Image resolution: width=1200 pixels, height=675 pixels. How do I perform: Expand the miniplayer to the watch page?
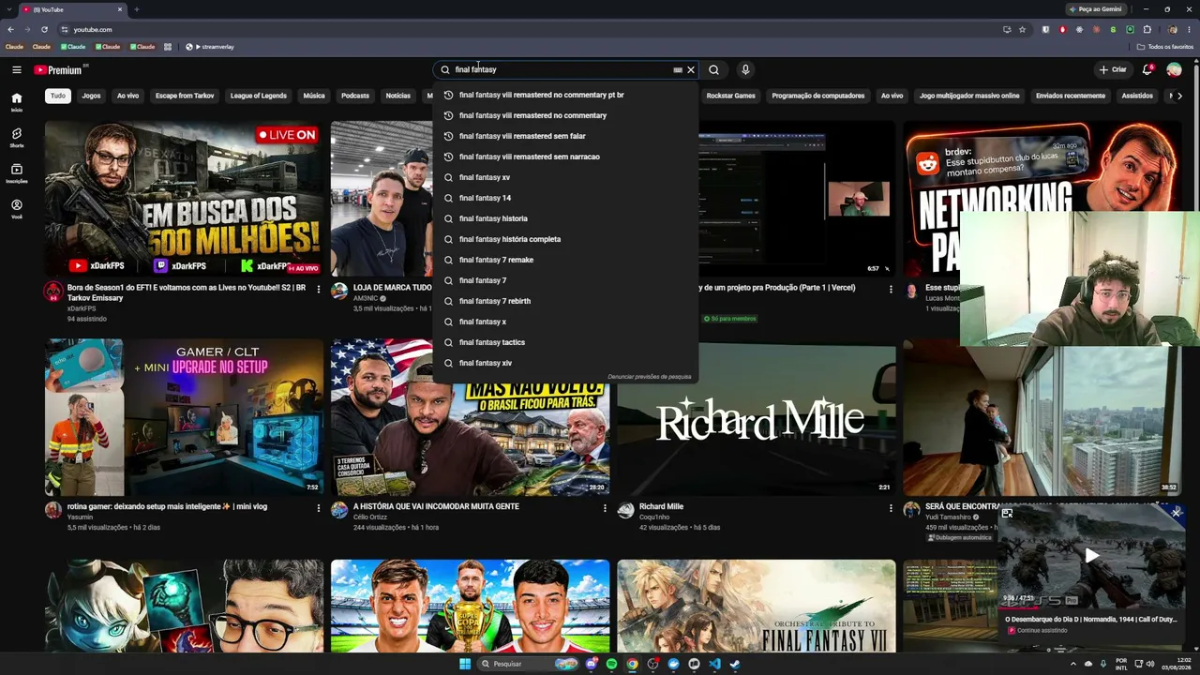point(1007,513)
